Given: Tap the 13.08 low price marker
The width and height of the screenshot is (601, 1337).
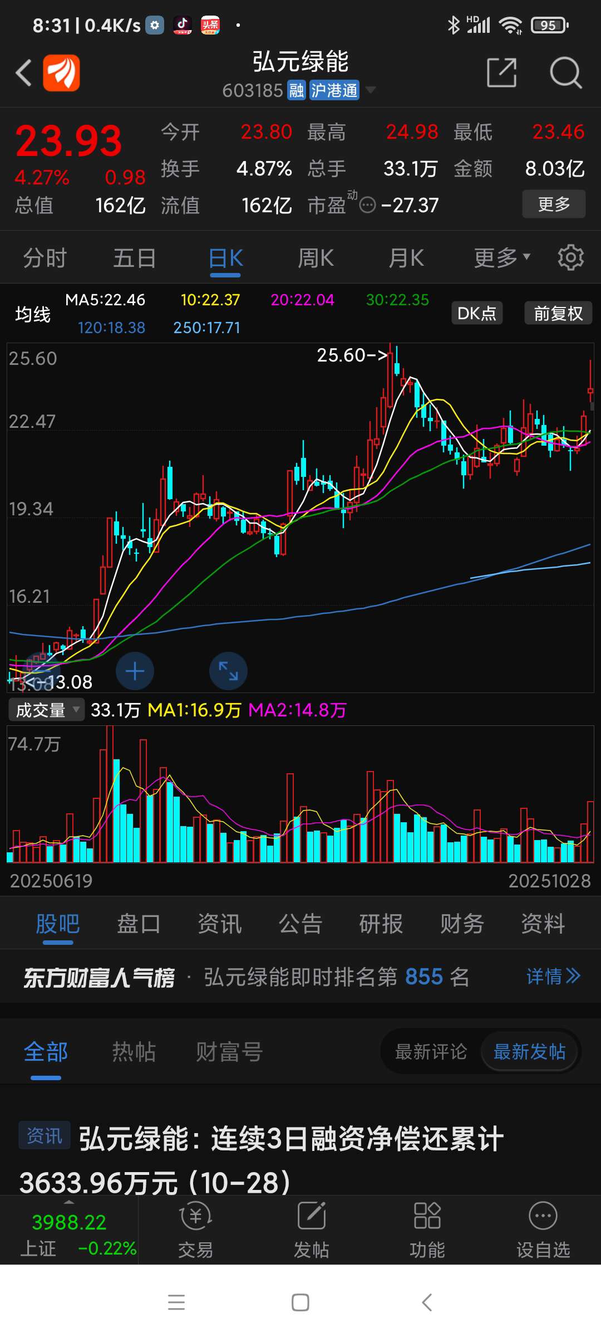Looking at the screenshot, I should pyautogui.click(x=58, y=682).
